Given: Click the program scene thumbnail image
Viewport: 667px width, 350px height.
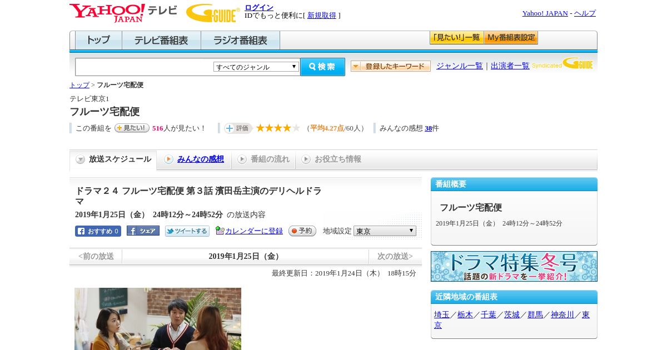Looking at the screenshot, I should coord(158,319).
